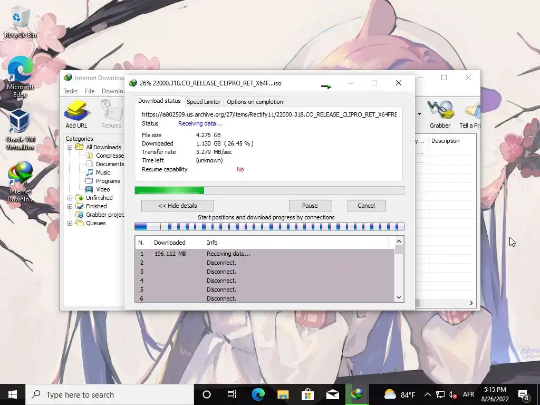Click scroll up arrow in connections list

coord(399,241)
